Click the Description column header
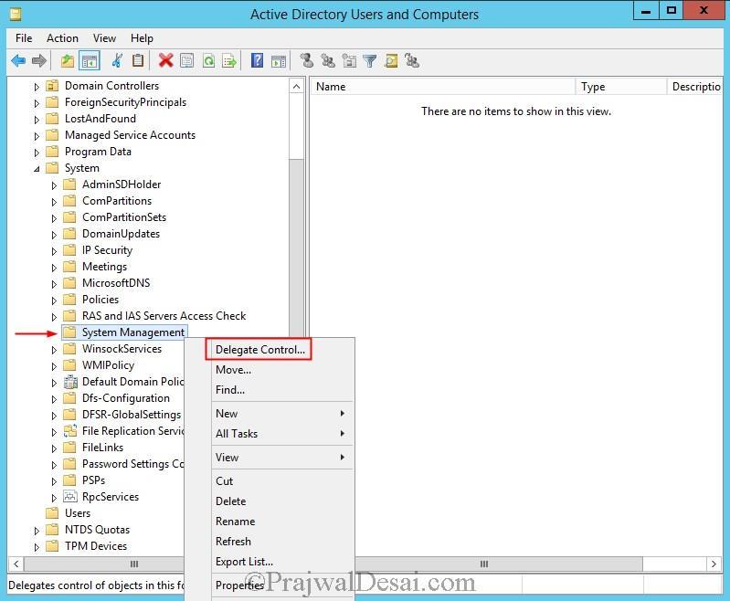This screenshot has width=730, height=601. click(x=695, y=87)
